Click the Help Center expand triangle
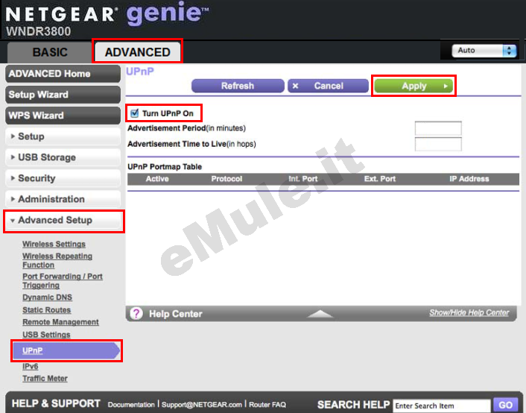Viewport: 526px width, 413px height. coord(320,314)
